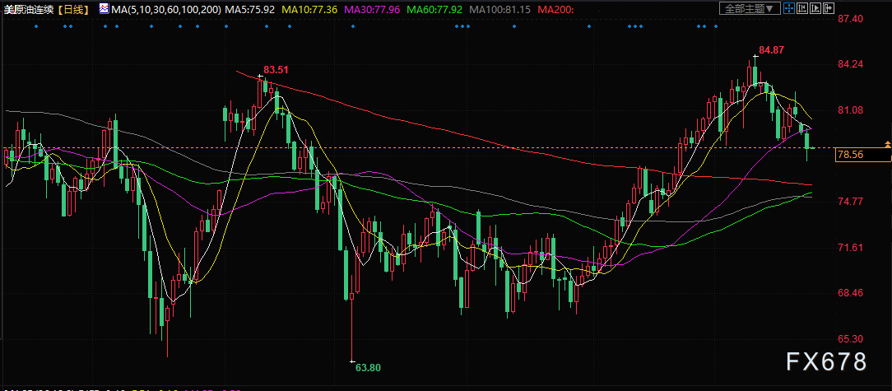Select the MA5:75.92 legend value

250,9
